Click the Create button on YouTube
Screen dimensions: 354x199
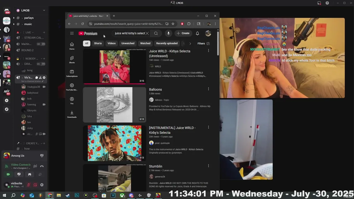coord(183,33)
